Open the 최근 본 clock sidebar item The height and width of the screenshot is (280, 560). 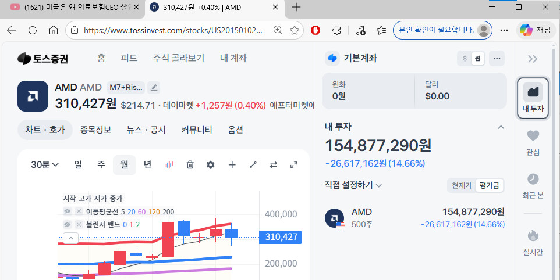pos(533,185)
